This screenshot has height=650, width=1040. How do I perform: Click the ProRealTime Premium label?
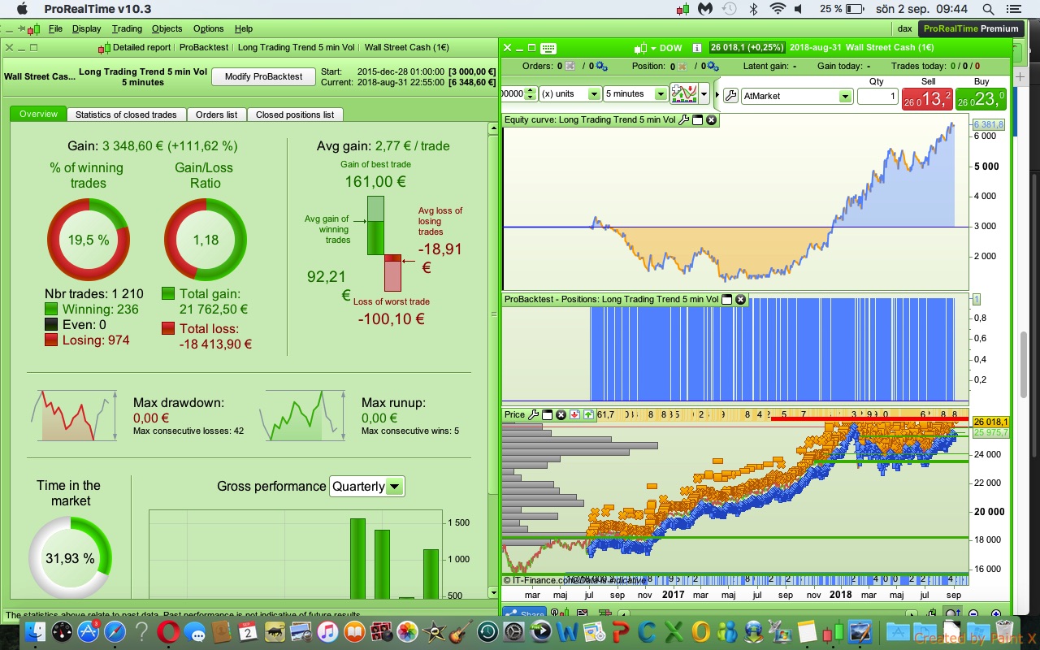971,28
